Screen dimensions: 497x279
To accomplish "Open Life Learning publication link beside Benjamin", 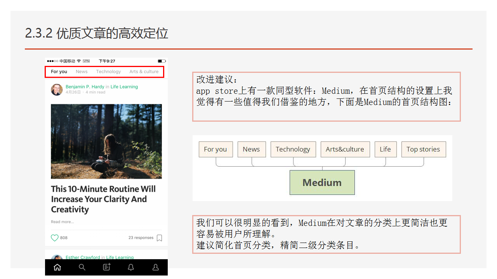I will tap(124, 87).
